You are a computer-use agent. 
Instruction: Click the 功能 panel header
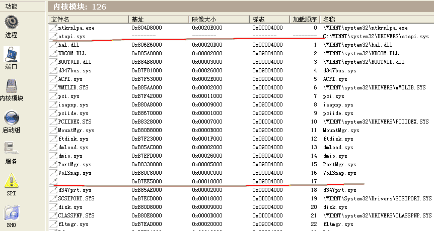tap(23, 6)
